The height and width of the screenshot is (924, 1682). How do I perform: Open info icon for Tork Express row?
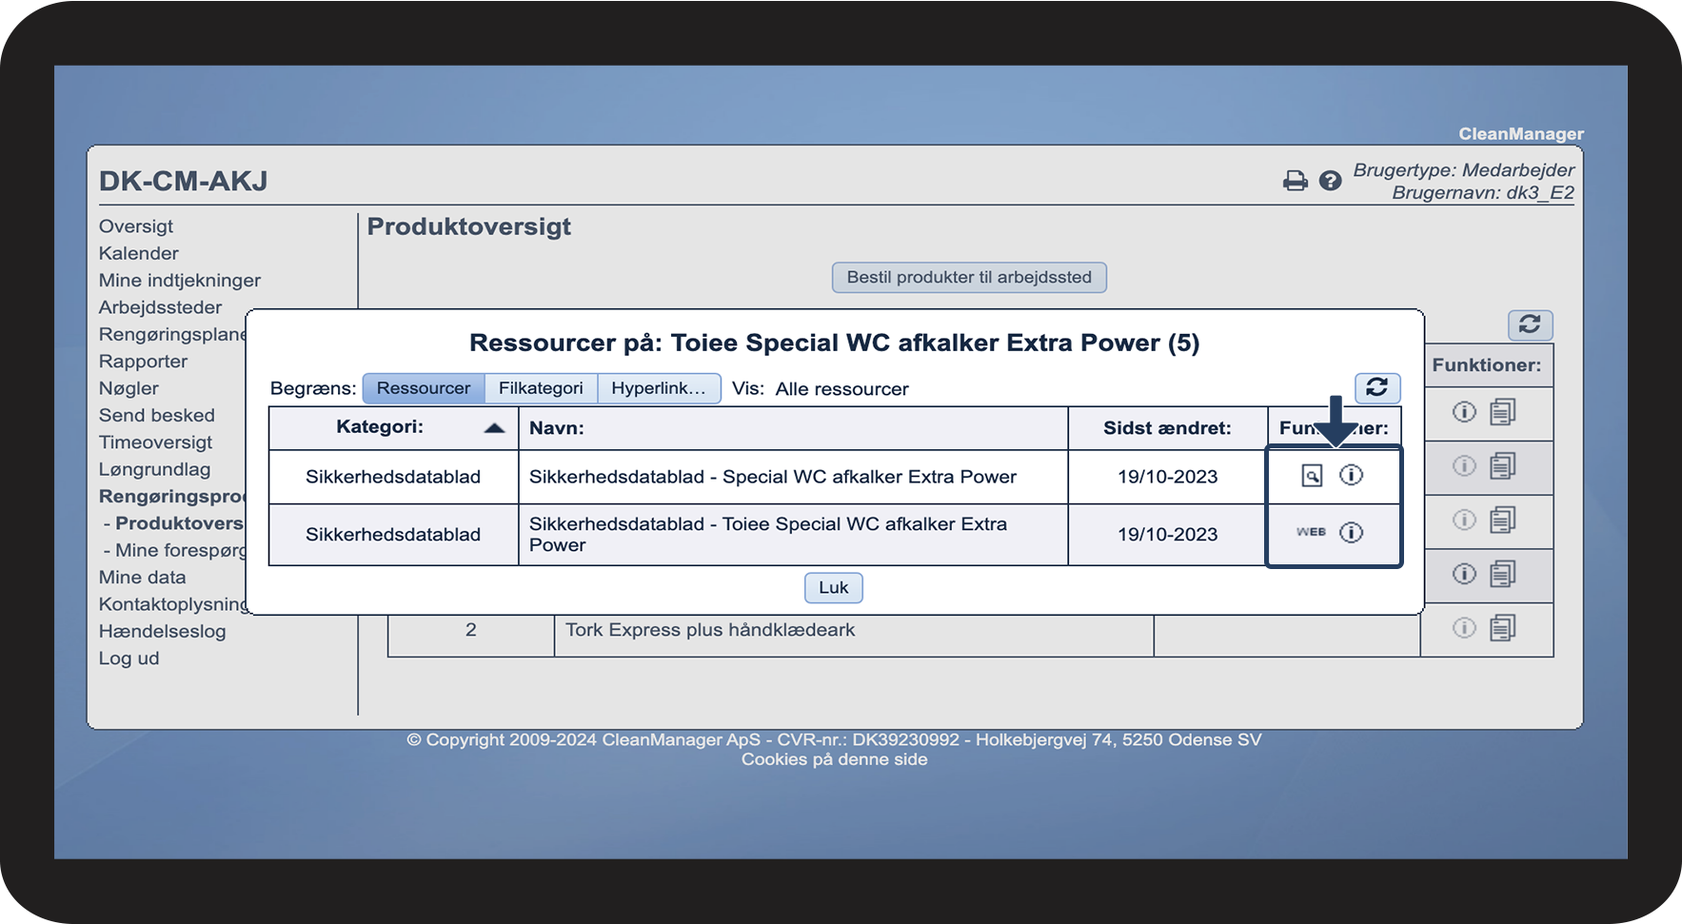[1464, 628]
